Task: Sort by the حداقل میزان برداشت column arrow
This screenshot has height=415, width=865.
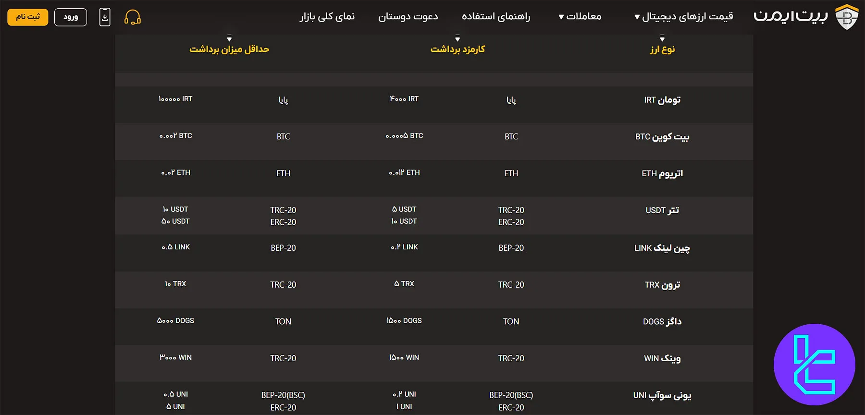Action: click(x=229, y=39)
